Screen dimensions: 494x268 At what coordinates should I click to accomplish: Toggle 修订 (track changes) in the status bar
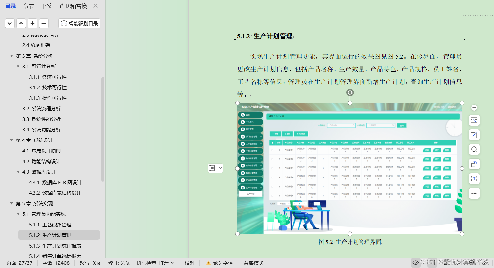tap(119, 263)
